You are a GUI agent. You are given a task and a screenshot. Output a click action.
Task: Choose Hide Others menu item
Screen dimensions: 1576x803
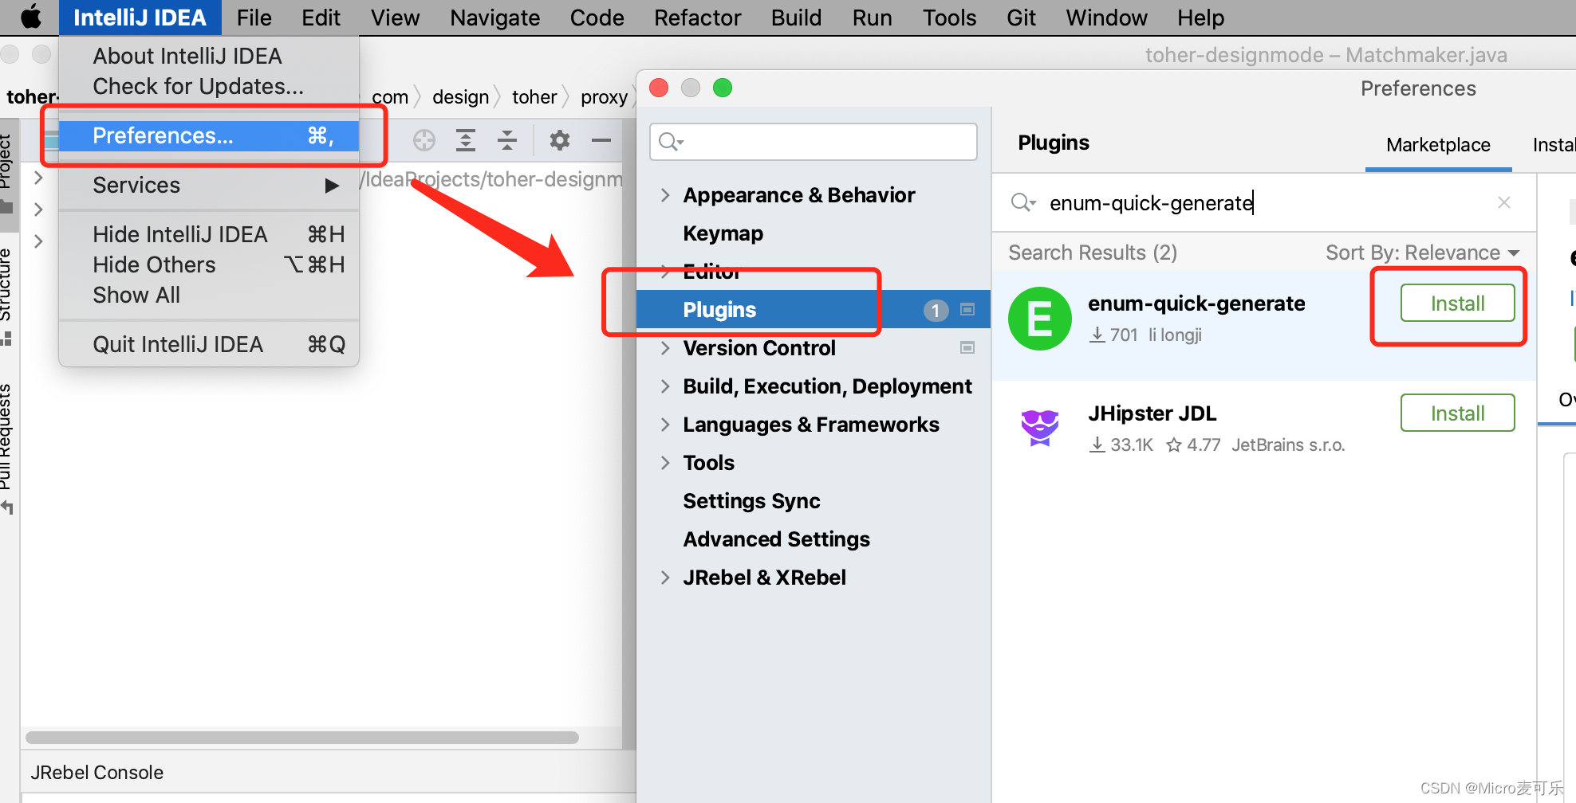209,264
